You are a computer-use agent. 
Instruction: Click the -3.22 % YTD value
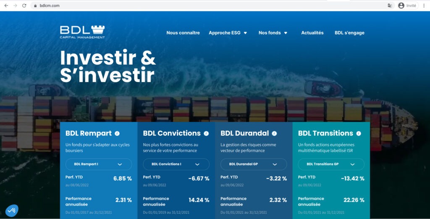point(276,178)
